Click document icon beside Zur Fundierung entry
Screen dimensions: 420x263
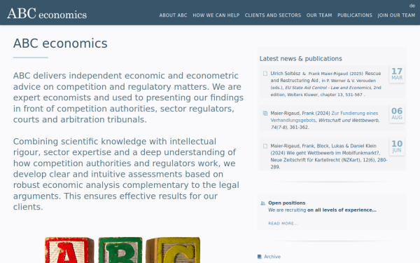[265, 113]
